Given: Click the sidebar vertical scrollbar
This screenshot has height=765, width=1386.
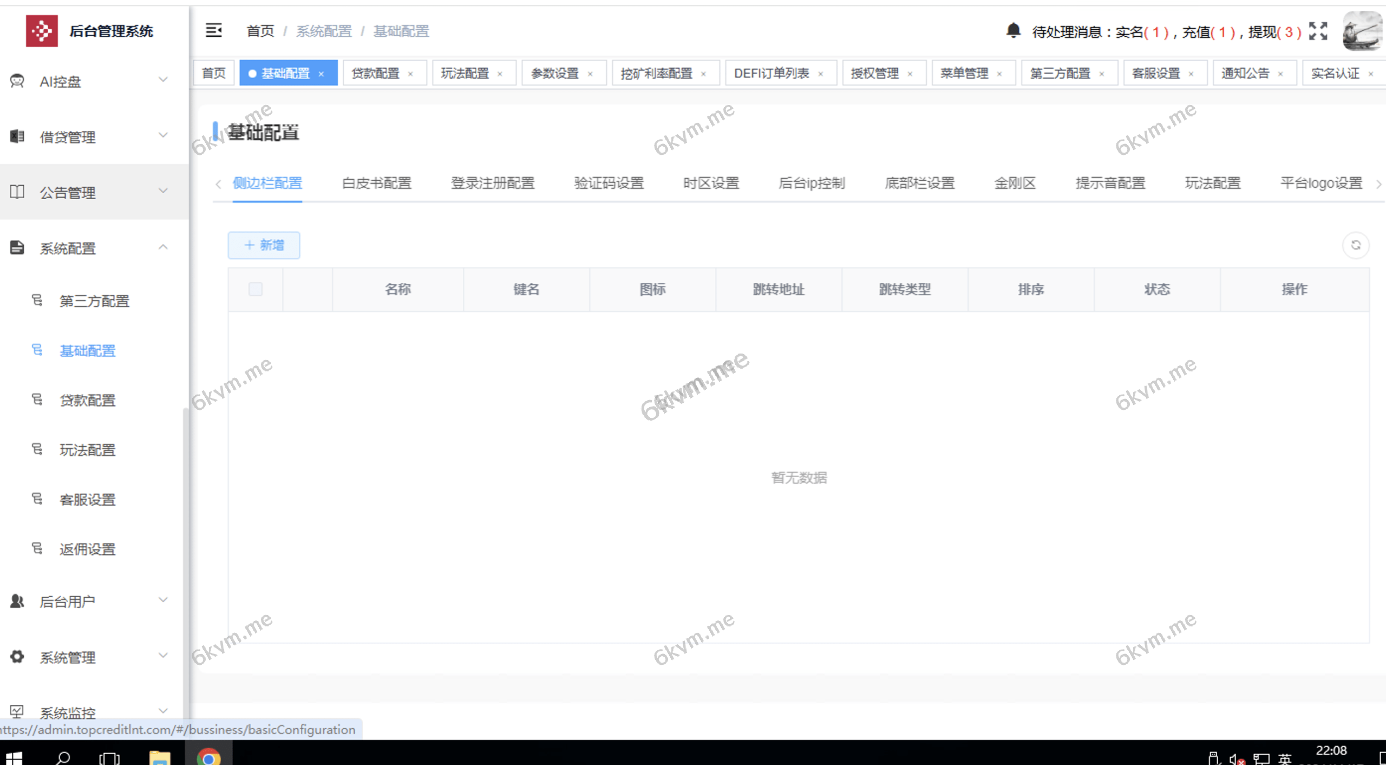Looking at the screenshot, I should coord(185,563).
